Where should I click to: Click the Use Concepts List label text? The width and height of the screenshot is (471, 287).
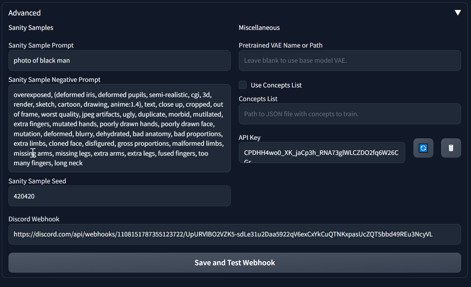tap(276, 85)
